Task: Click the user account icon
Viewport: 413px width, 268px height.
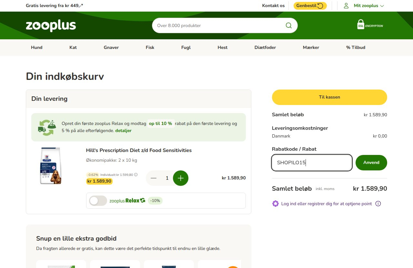Action: coord(346,6)
